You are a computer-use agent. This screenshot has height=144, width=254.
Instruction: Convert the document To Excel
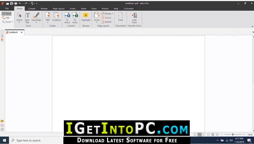75,18
